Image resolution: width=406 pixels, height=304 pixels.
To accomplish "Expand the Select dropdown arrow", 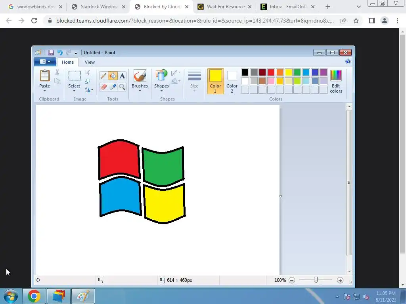I will 74,91.
